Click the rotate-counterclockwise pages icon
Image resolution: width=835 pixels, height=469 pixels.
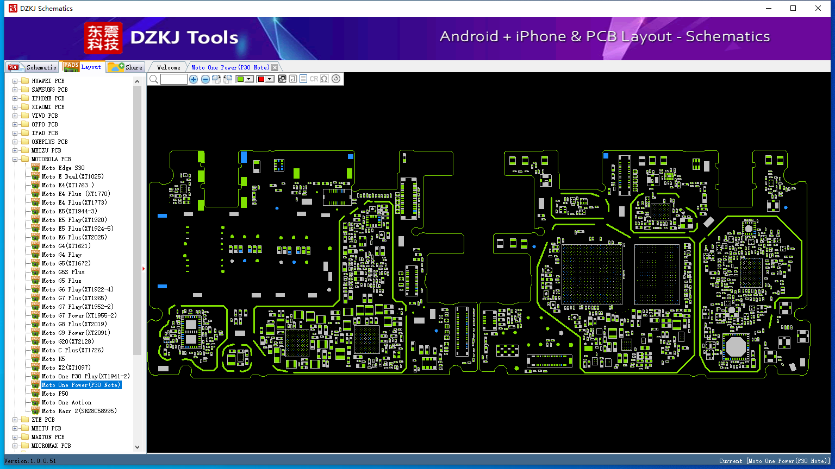coord(228,79)
